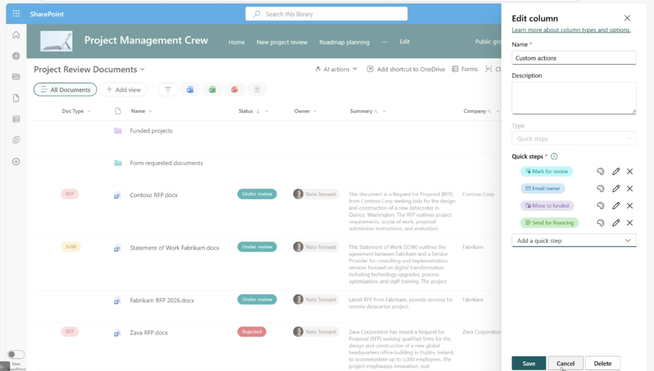Viewport: 654px width, 371px height.
Task: Edit the Mark for review quick step
Action: point(616,172)
